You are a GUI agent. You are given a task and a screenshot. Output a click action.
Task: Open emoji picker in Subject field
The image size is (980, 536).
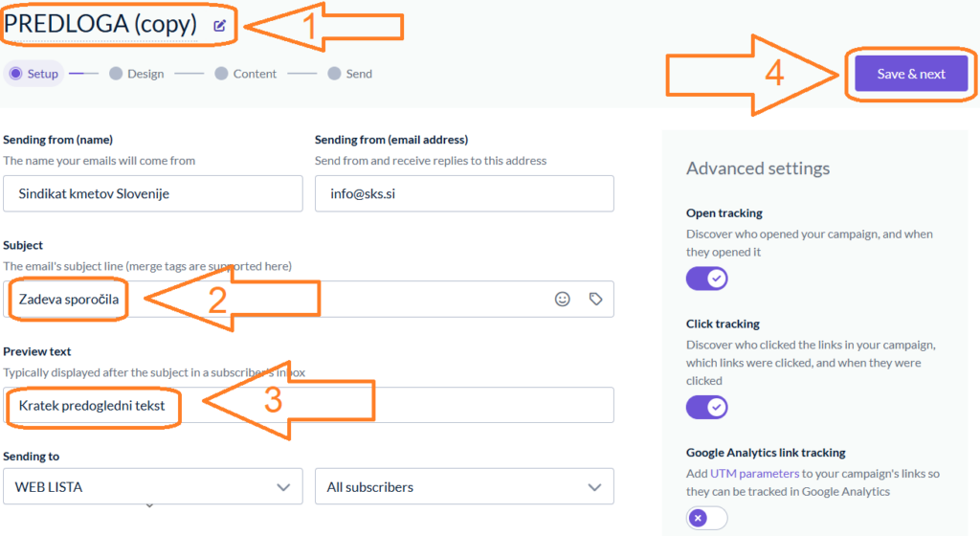(x=563, y=299)
